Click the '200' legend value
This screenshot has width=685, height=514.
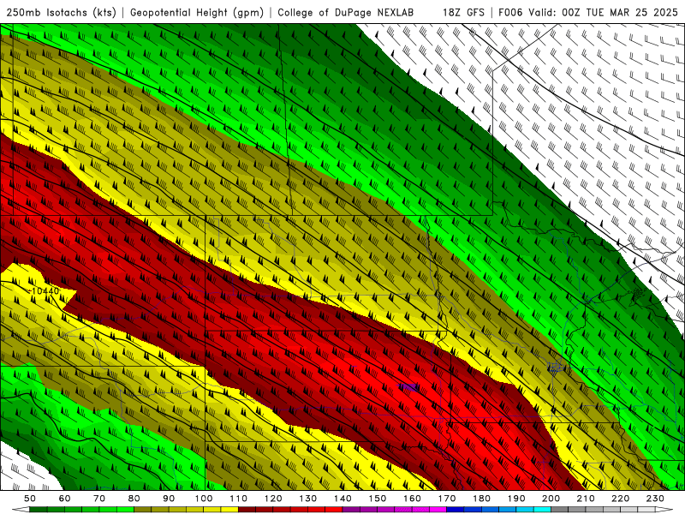point(551,499)
